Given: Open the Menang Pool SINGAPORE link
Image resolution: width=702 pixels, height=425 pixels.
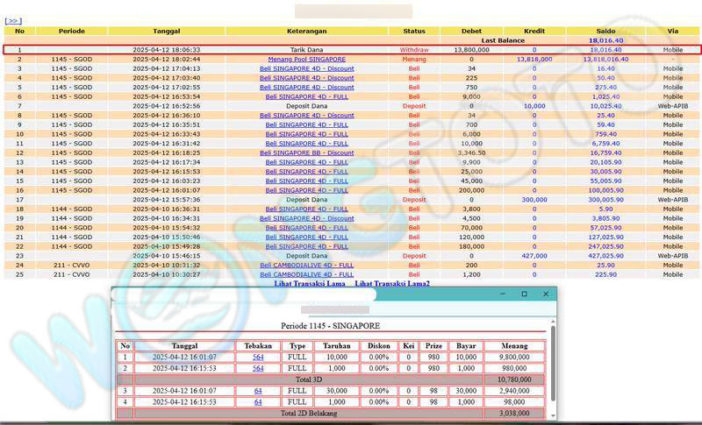Looking at the screenshot, I should click(306, 59).
